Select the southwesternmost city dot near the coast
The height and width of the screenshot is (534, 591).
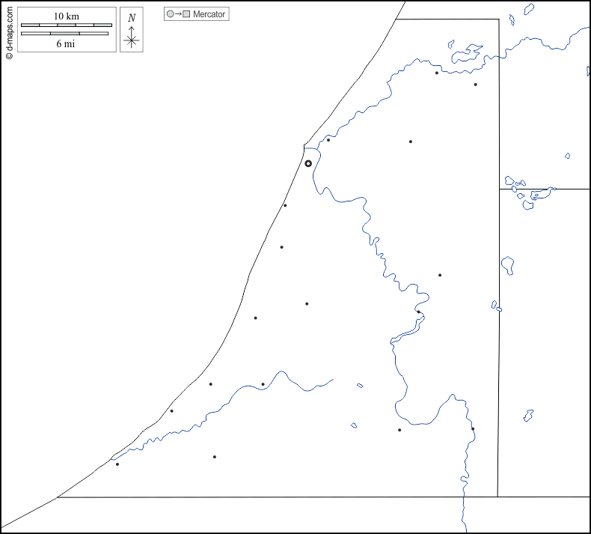coord(117,464)
